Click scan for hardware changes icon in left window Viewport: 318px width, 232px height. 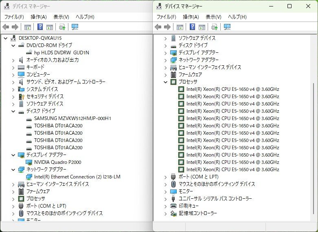point(75,27)
